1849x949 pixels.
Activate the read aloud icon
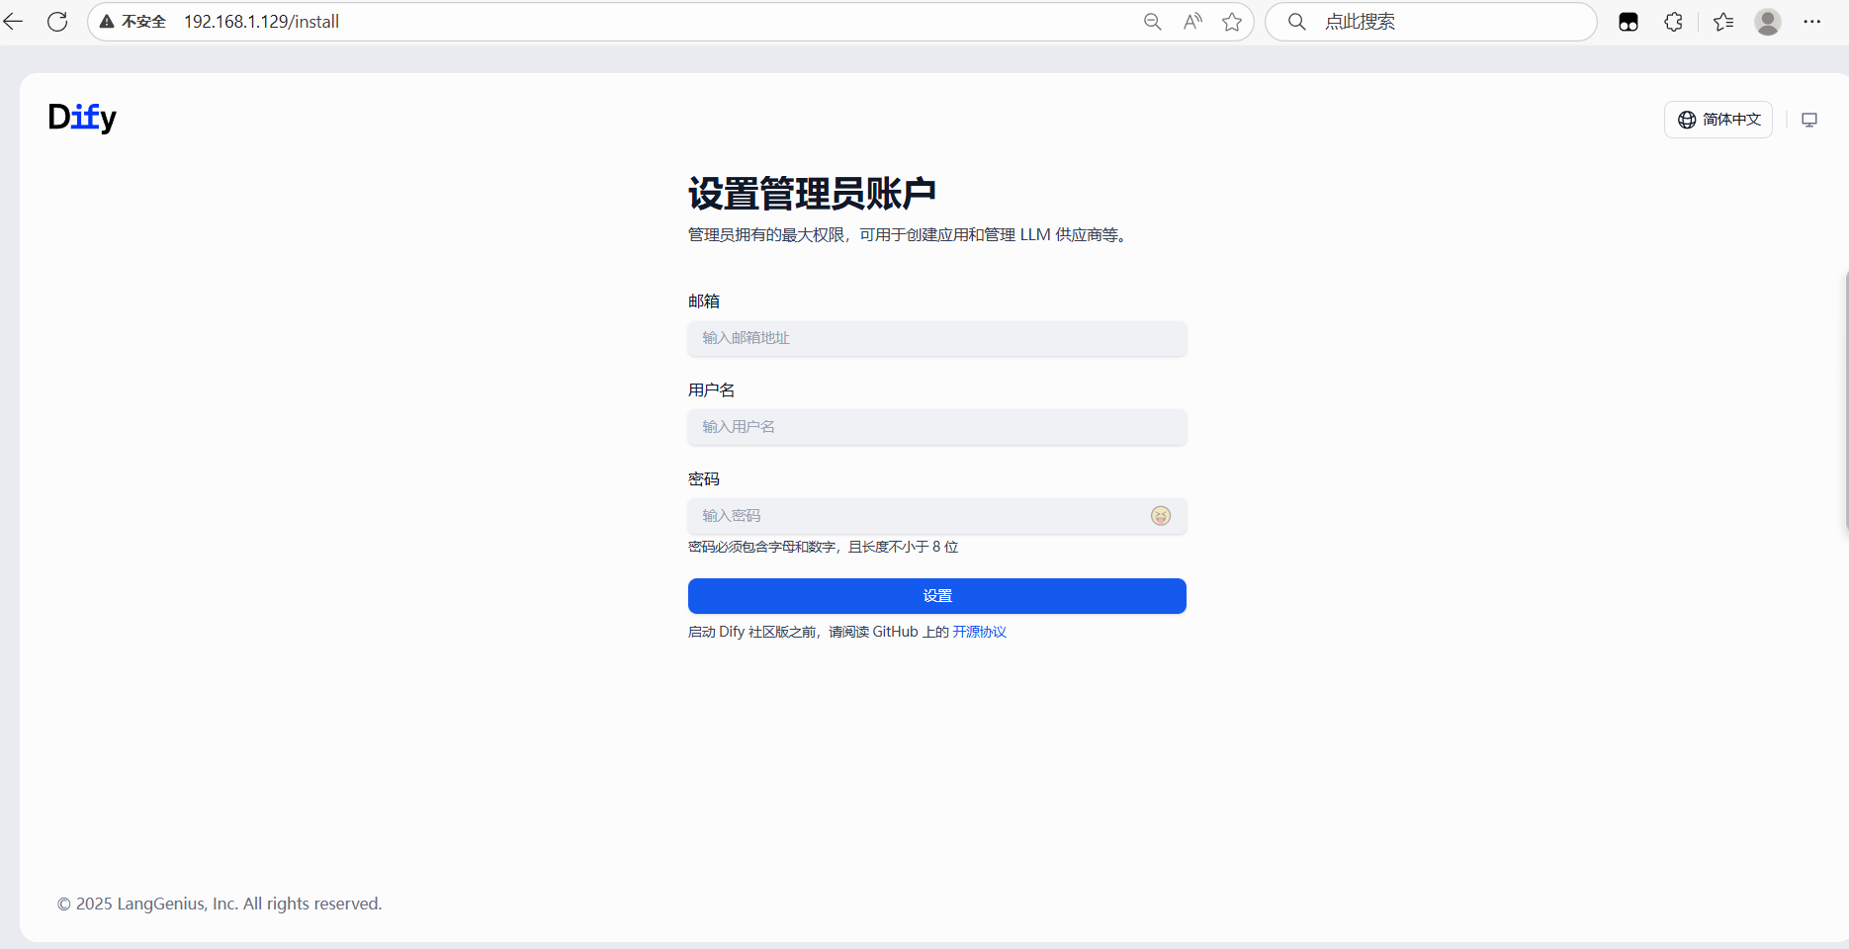[x=1192, y=22]
